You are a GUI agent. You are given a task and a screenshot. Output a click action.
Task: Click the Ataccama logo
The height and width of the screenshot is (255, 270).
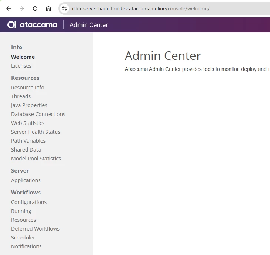tap(32, 25)
